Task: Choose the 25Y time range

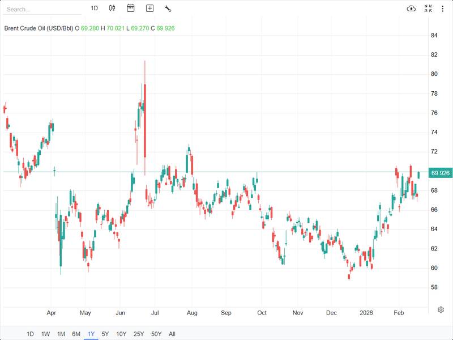Action: pyautogui.click(x=139, y=334)
